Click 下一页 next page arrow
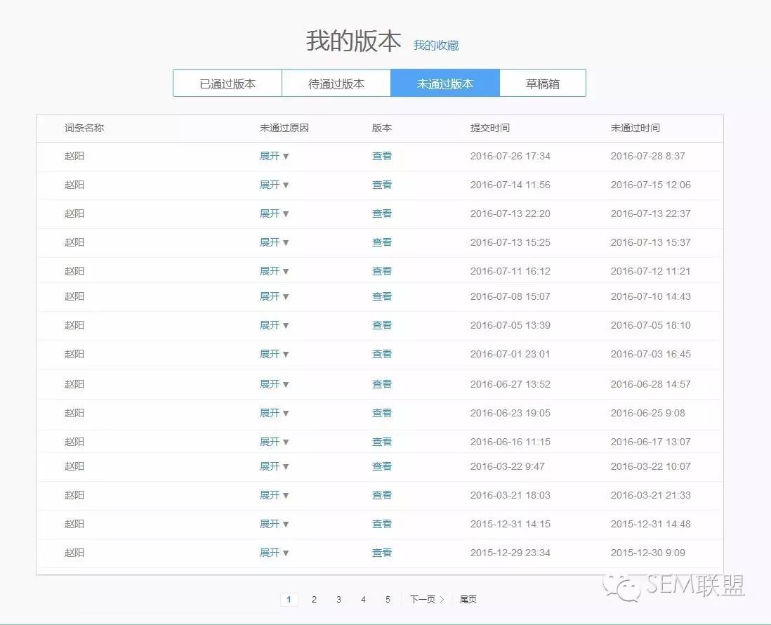Viewport: 771px width, 625px height. coord(427,600)
